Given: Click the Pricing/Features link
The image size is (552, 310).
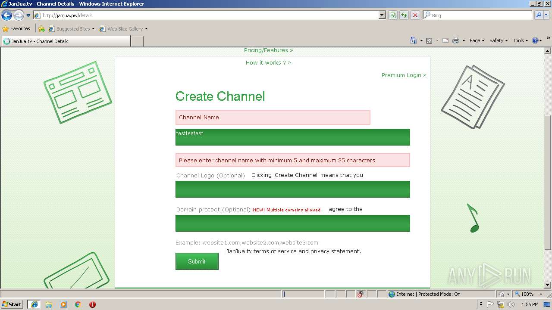Looking at the screenshot, I should (x=268, y=50).
